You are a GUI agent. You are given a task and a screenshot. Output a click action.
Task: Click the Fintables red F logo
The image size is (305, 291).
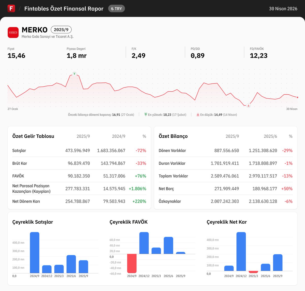point(11,8)
